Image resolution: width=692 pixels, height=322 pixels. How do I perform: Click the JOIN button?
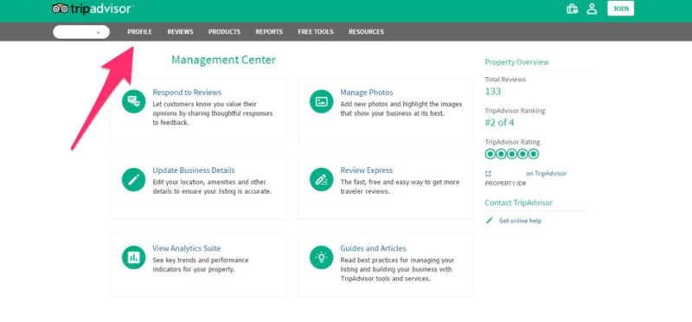[x=620, y=9]
